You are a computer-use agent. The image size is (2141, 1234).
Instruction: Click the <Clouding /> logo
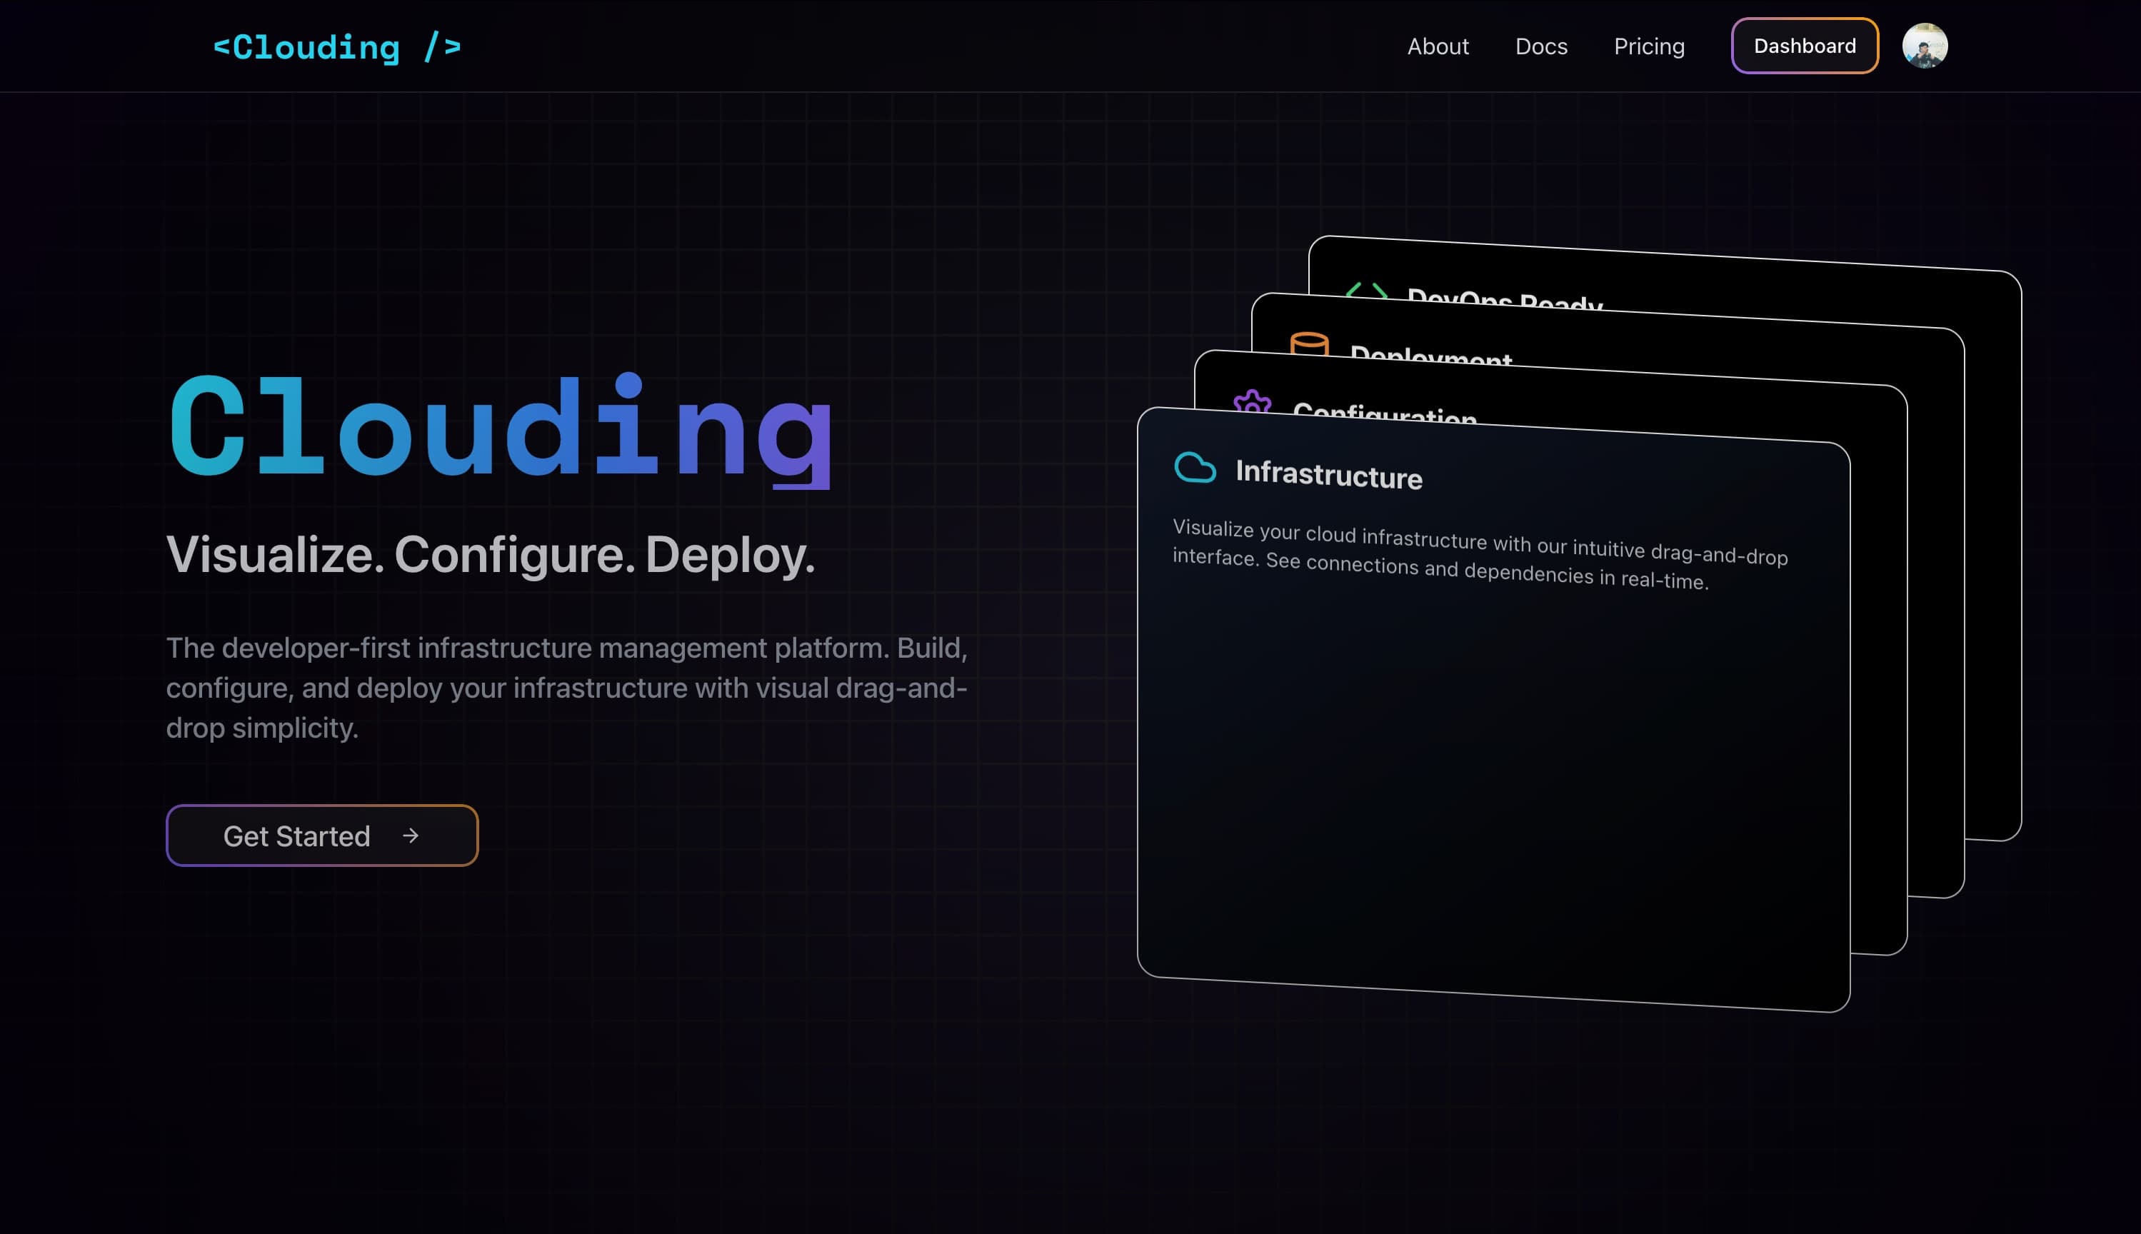pyautogui.click(x=337, y=46)
